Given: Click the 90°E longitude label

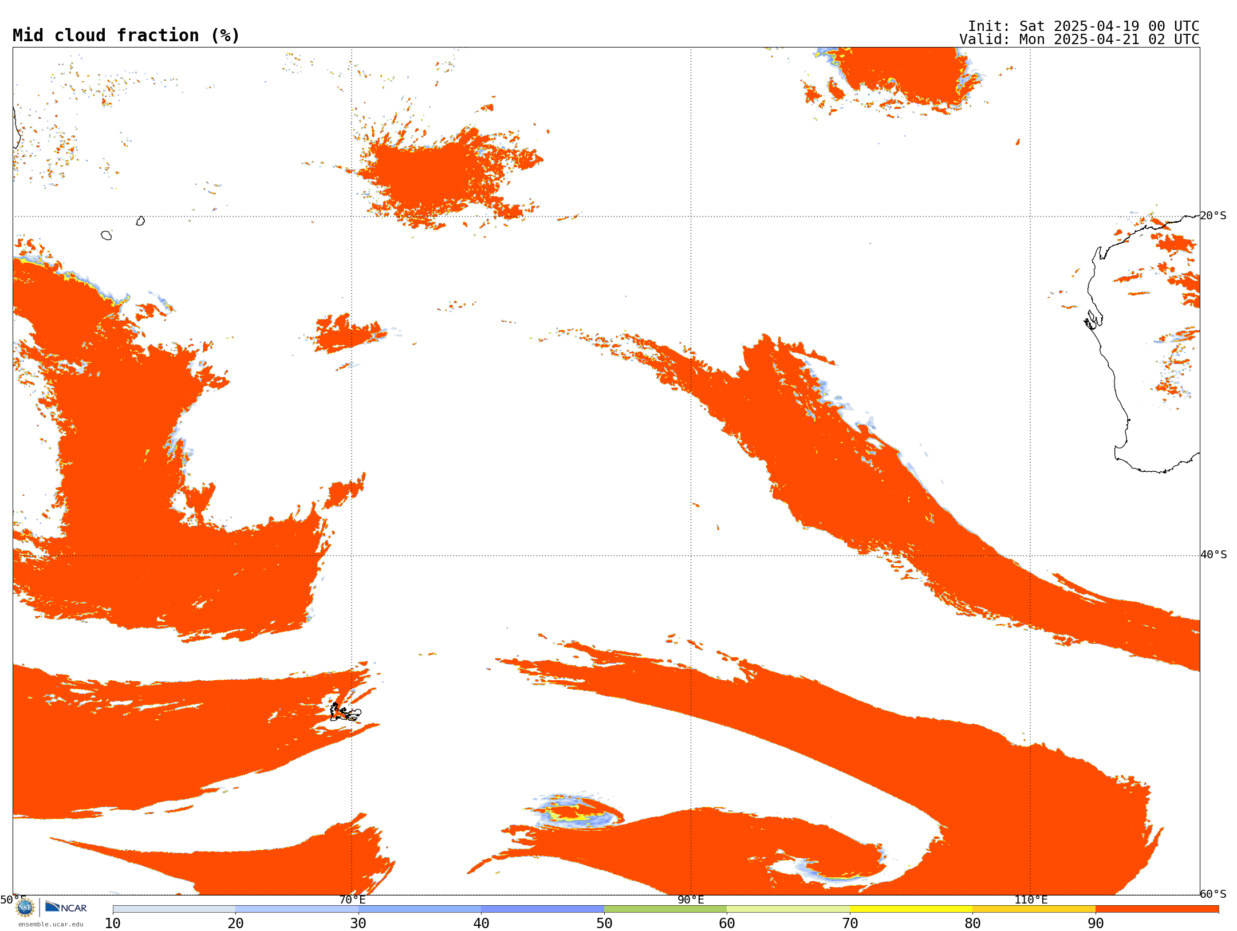Looking at the screenshot, I should point(691,900).
